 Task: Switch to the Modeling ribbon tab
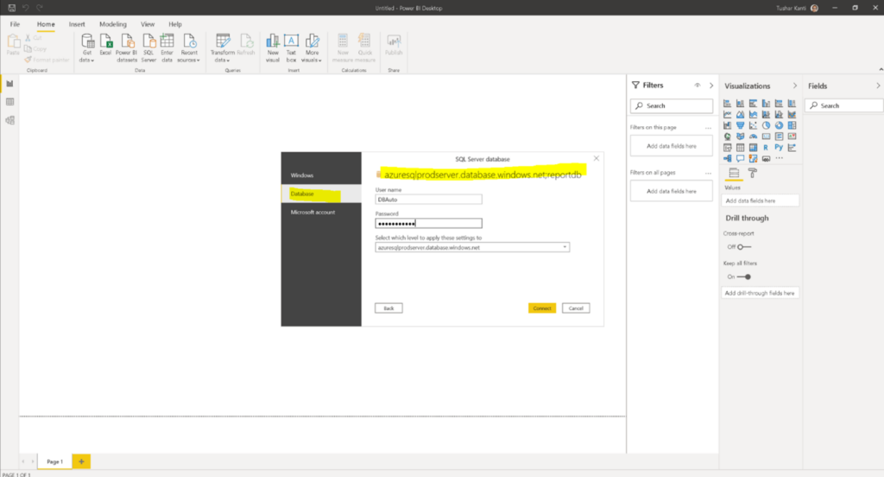(x=113, y=24)
